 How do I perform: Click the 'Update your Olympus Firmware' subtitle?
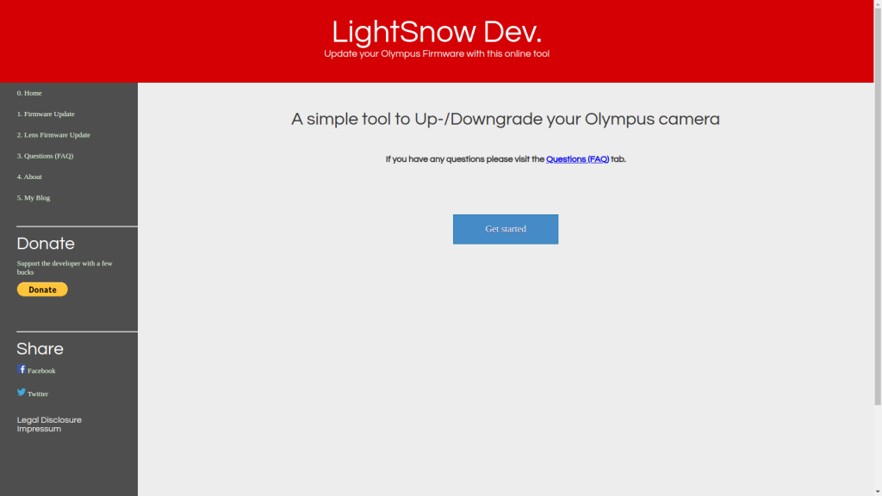click(x=437, y=54)
